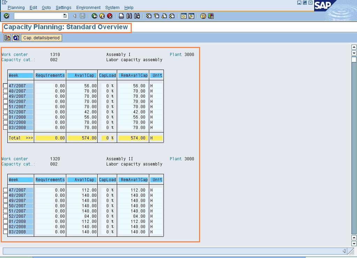The height and width of the screenshot is (258, 357).
Task: Open the Environment menu
Action: [x=88, y=8]
